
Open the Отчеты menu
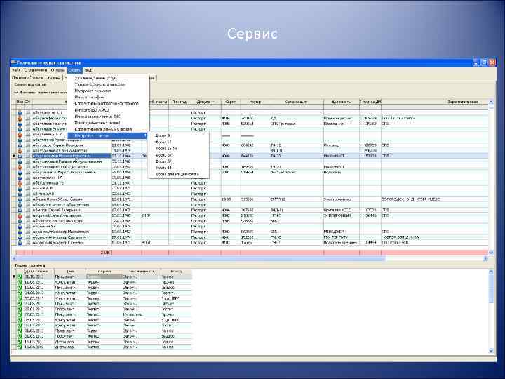click(x=58, y=70)
